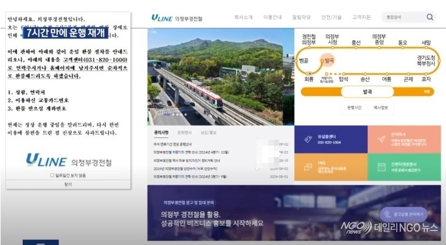This screenshot has width=446, height=245.
Task: Select 차량기지 임시승강장 stop on the map
Action: 326,79
